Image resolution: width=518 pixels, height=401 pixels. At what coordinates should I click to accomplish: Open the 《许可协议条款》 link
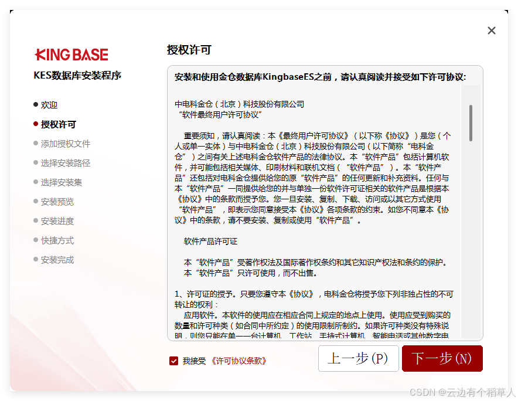tap(239, 361)
